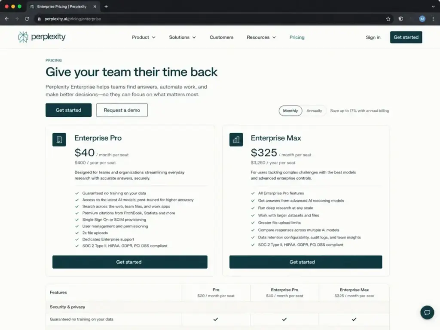Open the Pricing page
This screenshot has width=440, height=330.
[297, 37]
